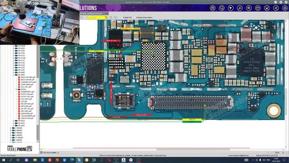This screenshot has height=163, width=289.
Task: Open FINGERPRINT.pdf in tree
Action: (27, 91)
